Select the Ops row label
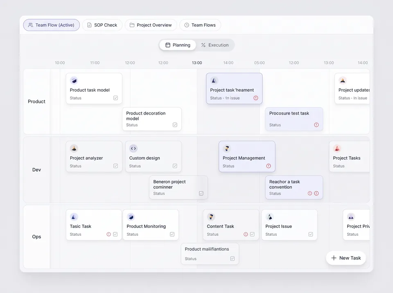The height and width of the screenshot is (293, 393). [x=36, y=237]
